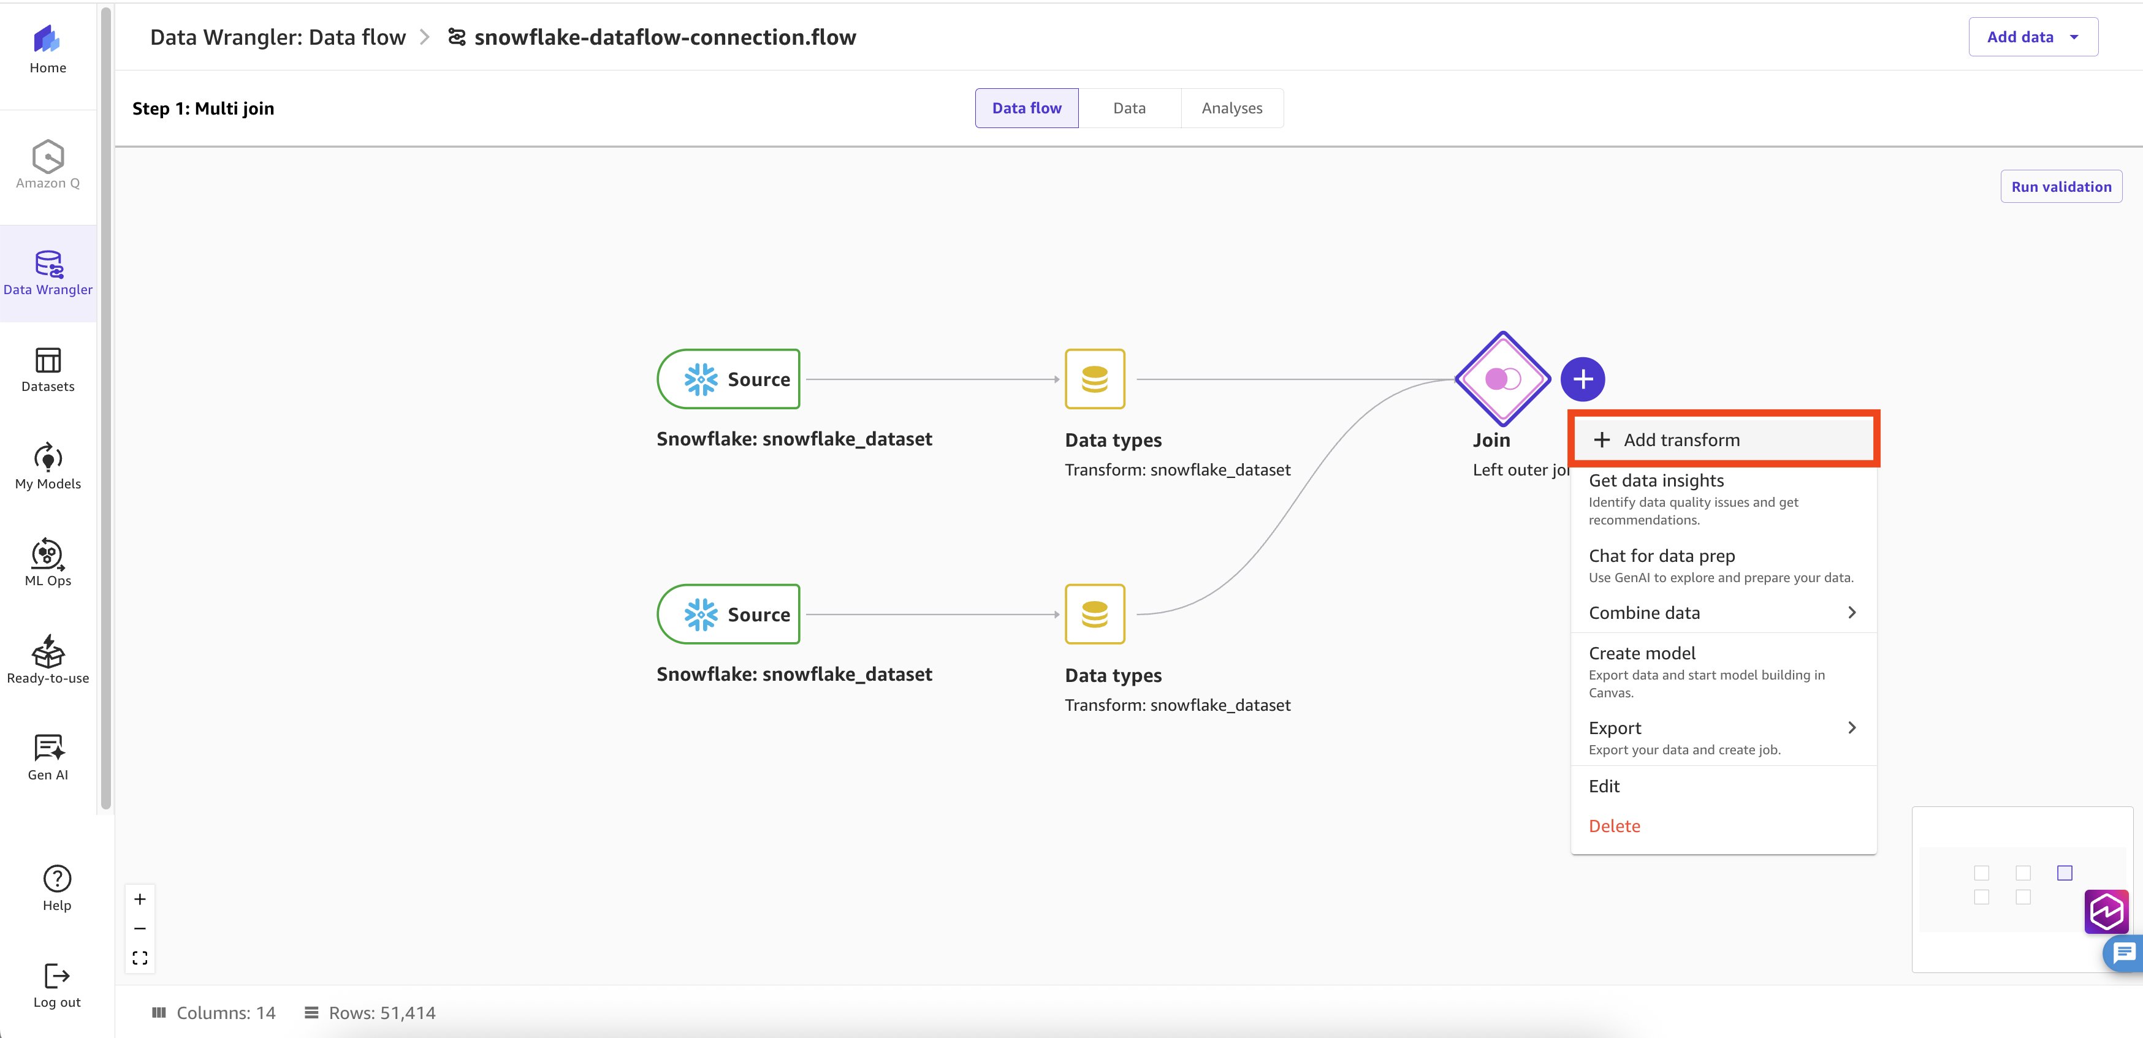Select the Join diamond node
The height and width of the screenshot is (1038, 2143).
pyautogui.click(x=1502, y=379)
